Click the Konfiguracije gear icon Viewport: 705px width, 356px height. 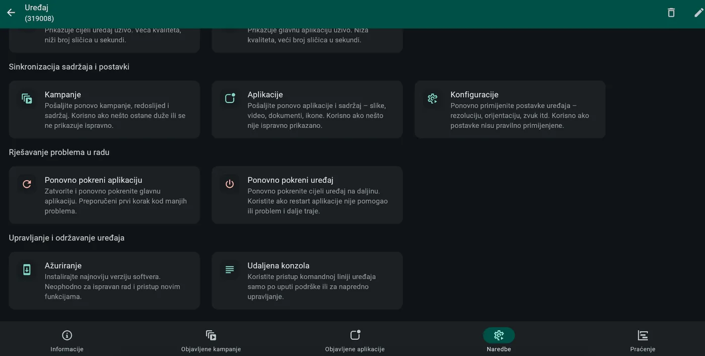pos(433,99)
